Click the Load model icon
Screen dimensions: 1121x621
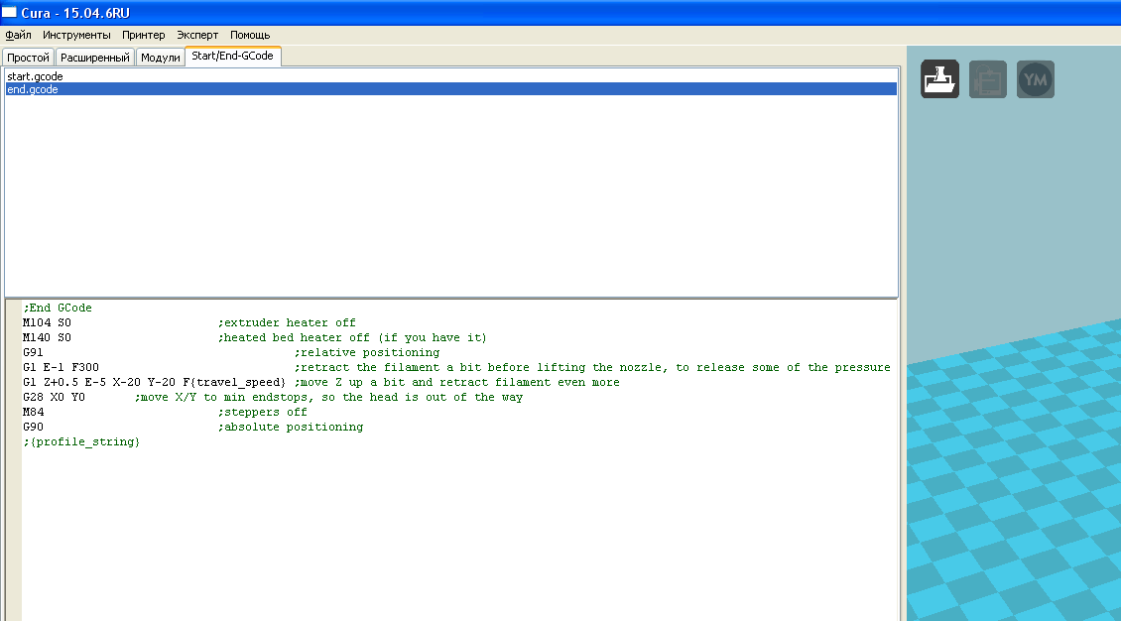pos(939,79)
